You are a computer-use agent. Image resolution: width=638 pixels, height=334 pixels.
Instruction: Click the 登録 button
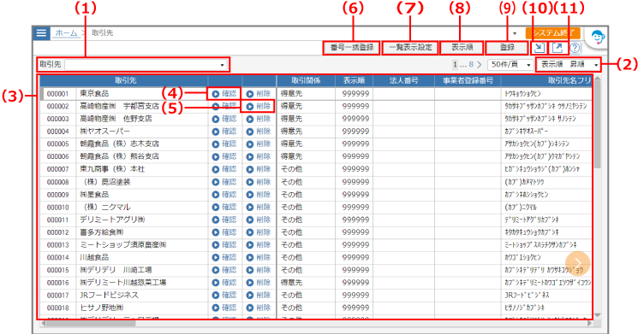[x=507, y=48]
